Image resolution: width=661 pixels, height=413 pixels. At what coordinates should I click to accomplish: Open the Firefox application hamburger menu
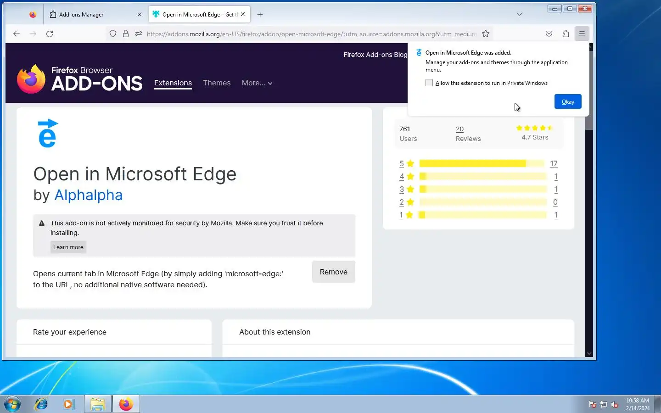(582, 33)
